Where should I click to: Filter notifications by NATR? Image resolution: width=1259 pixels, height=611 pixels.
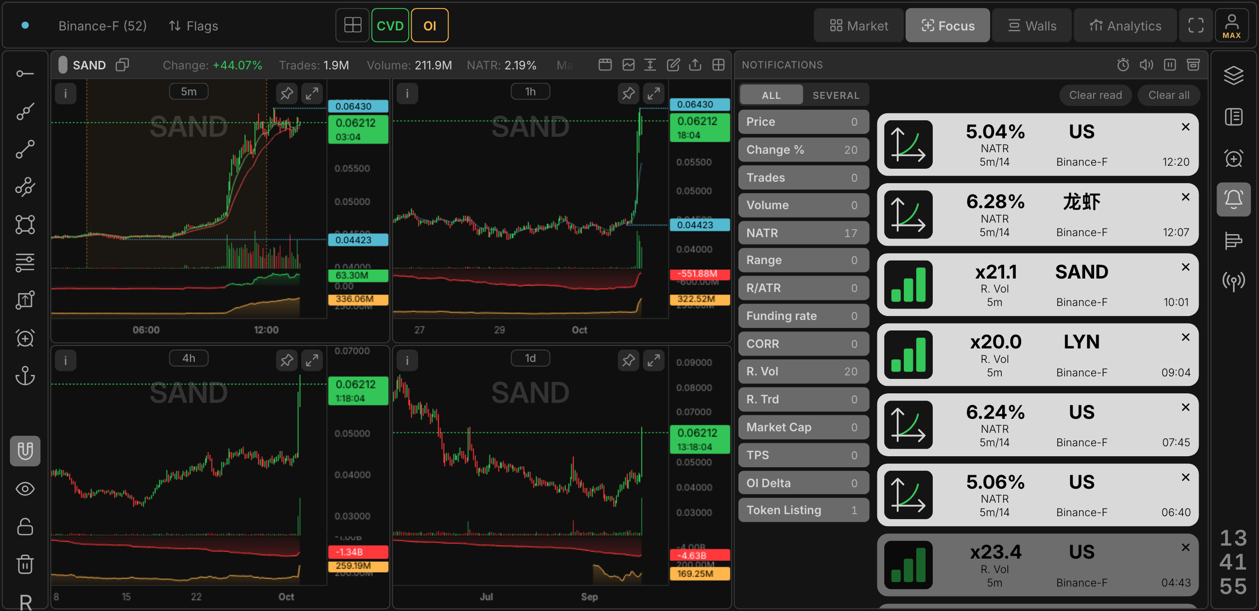(x=803, y=233)
